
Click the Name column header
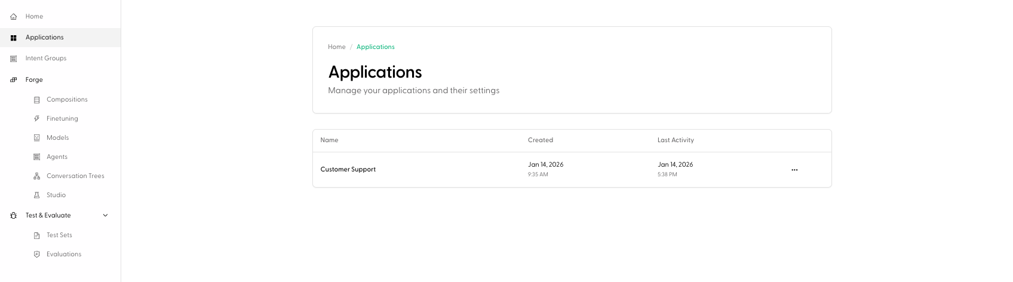[x=329, y=140]
